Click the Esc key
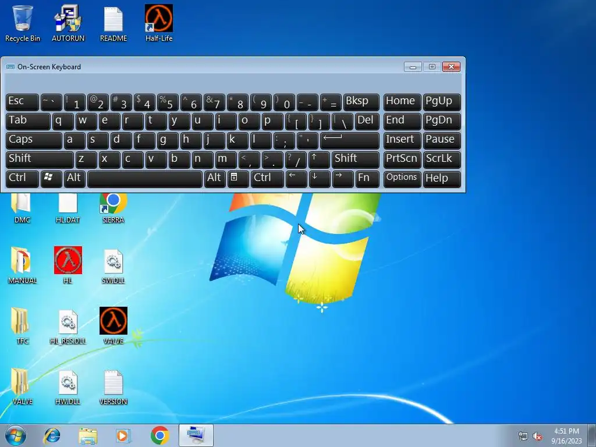 (23, 102)
